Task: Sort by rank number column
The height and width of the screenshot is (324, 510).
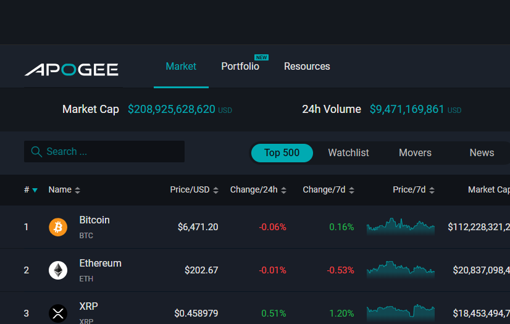Action: 31,190
